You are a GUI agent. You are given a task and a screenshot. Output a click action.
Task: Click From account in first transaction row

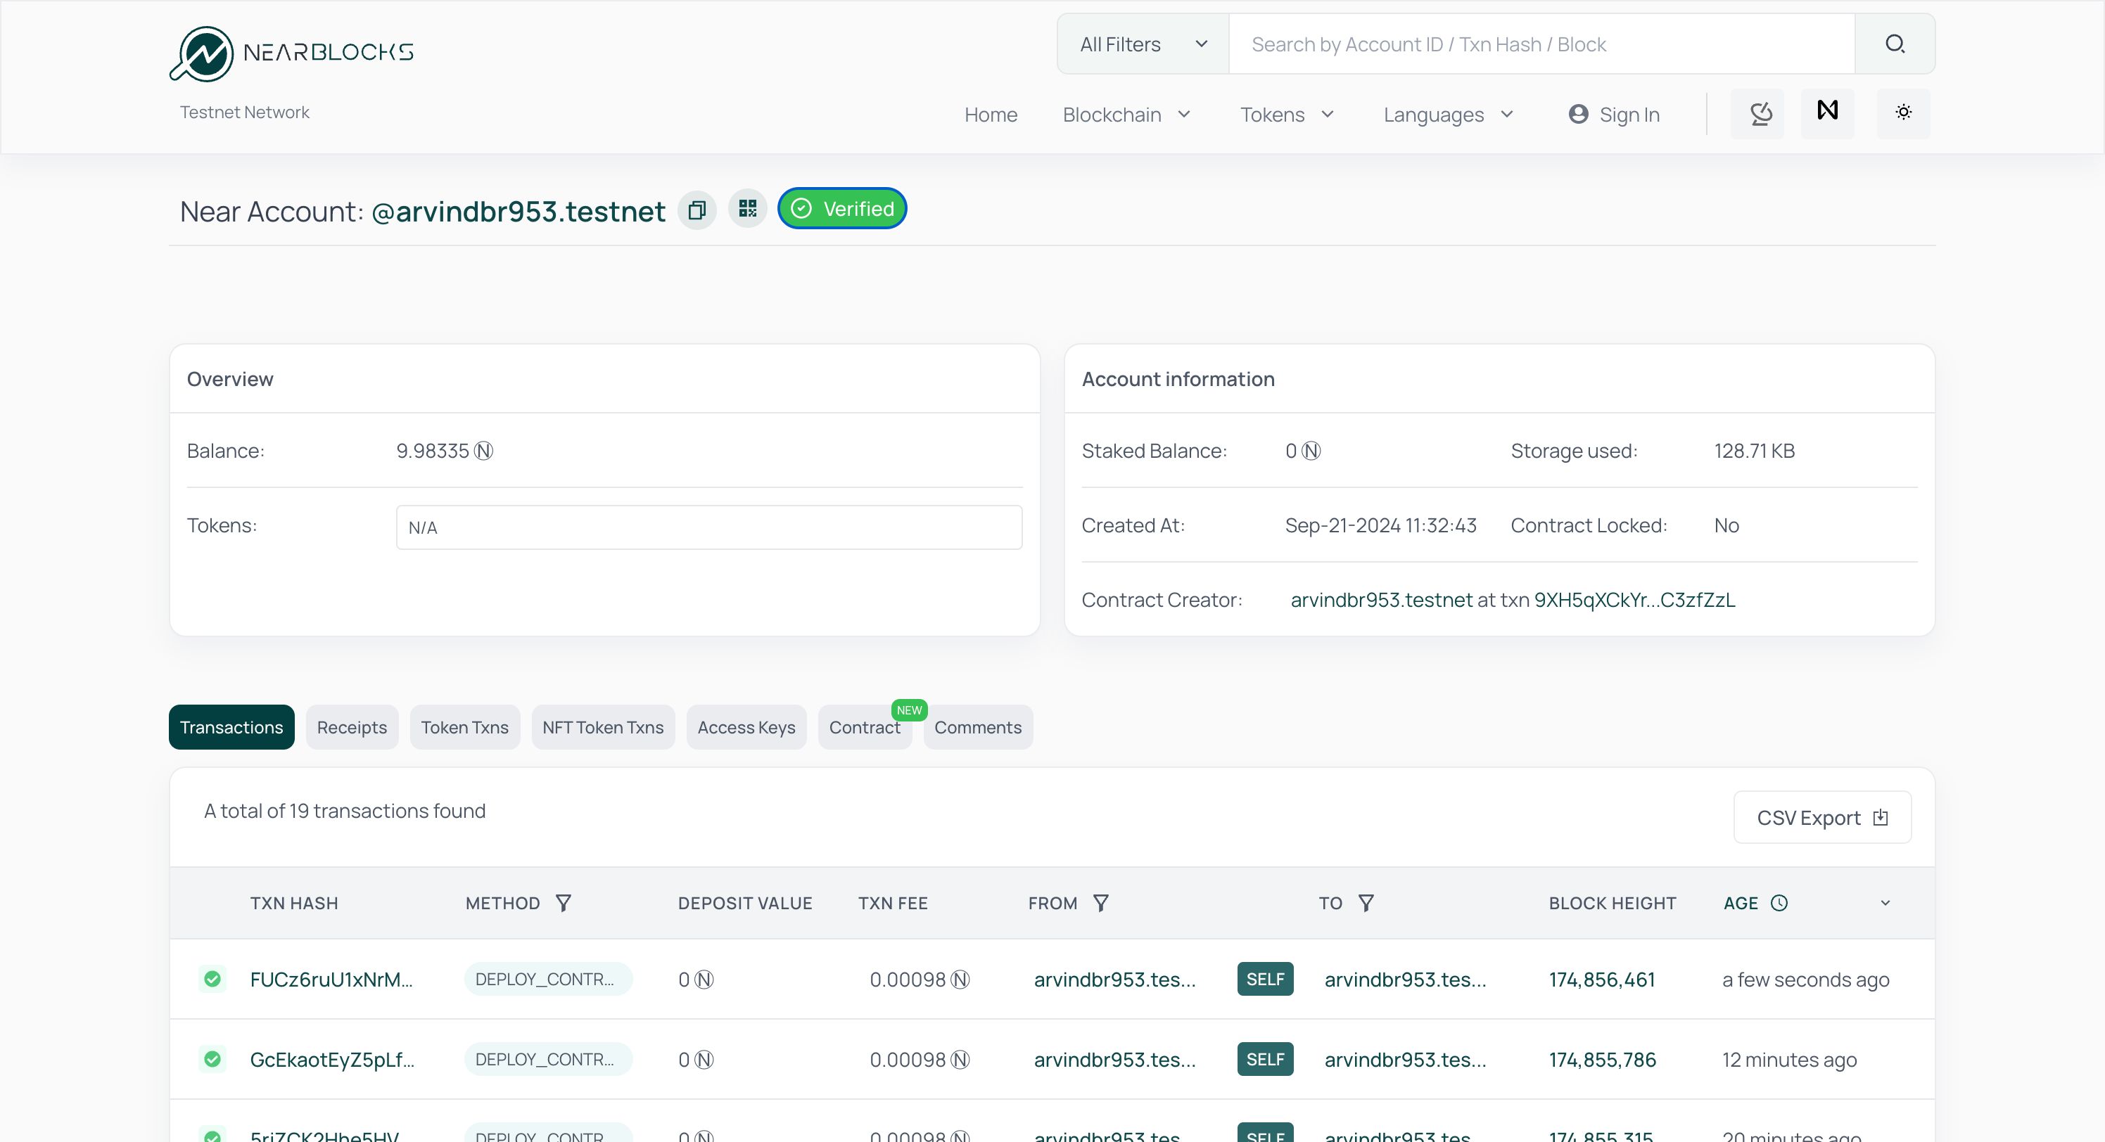coord(1114,980)
